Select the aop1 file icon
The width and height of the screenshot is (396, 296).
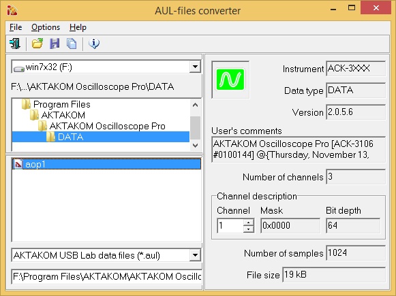[18, 165]
